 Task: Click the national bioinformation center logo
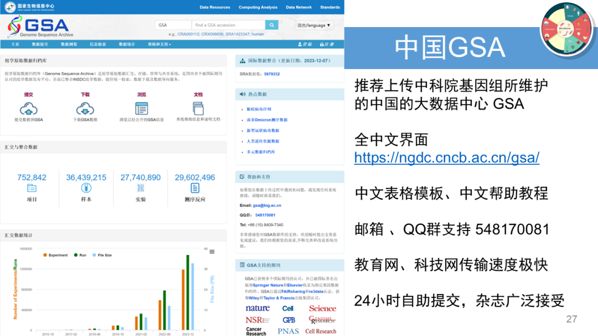(x=30, y=7)
